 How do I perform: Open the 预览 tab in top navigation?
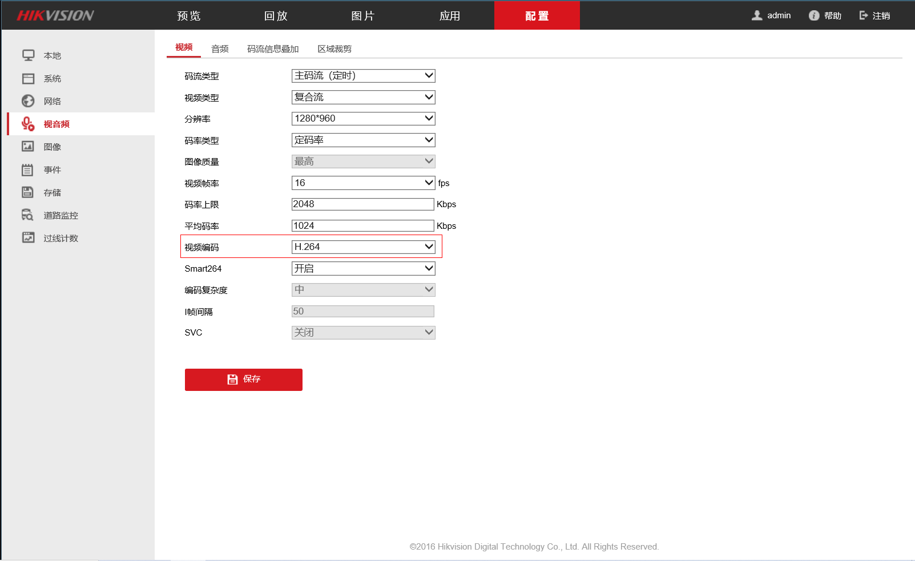(189, 16)
